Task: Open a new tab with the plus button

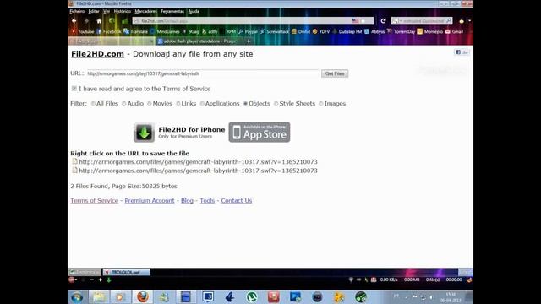Action: click(x=249, y=41)
